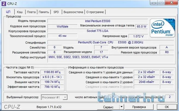Click the Intel Pentium E5500 model field
Image resolution: width=179 pixels, height=111 pixels.
(98, 21)
